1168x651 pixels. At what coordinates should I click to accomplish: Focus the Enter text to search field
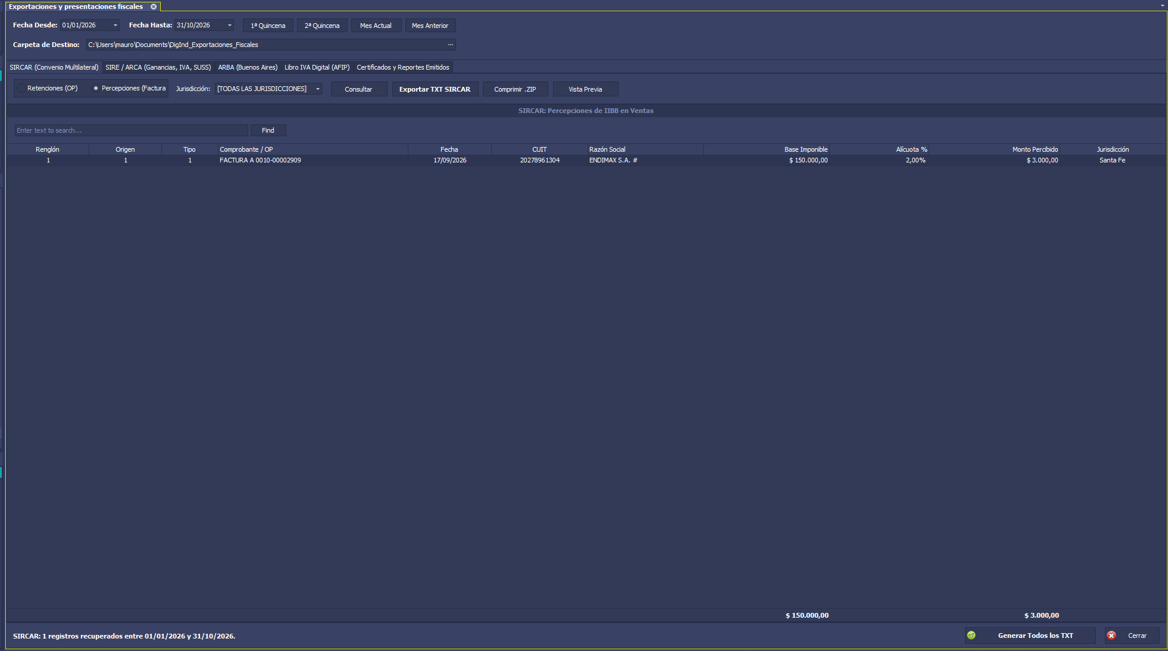pyautogui.click(x=131, y=130)
